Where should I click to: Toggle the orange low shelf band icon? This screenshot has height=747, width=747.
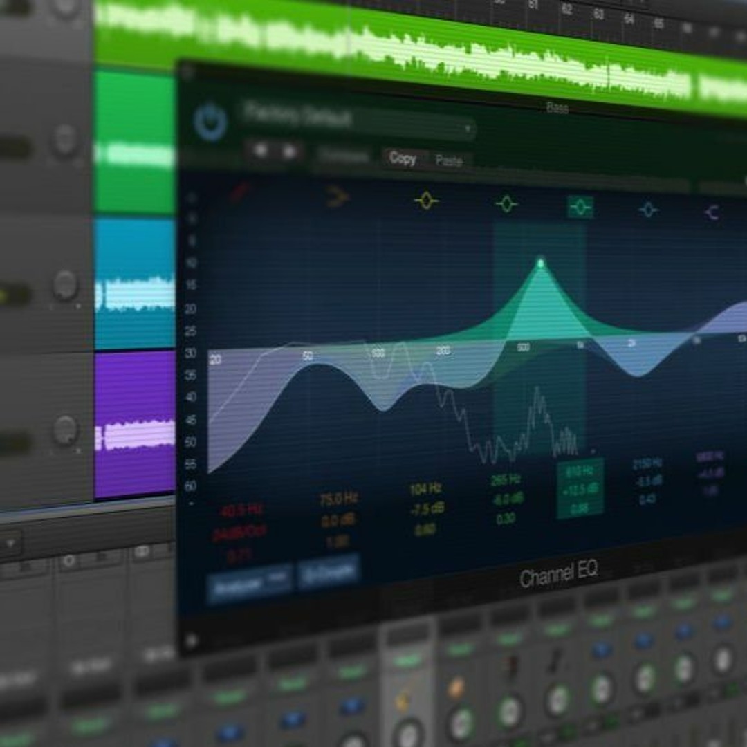pyautogui.click(x=338, y=198)
